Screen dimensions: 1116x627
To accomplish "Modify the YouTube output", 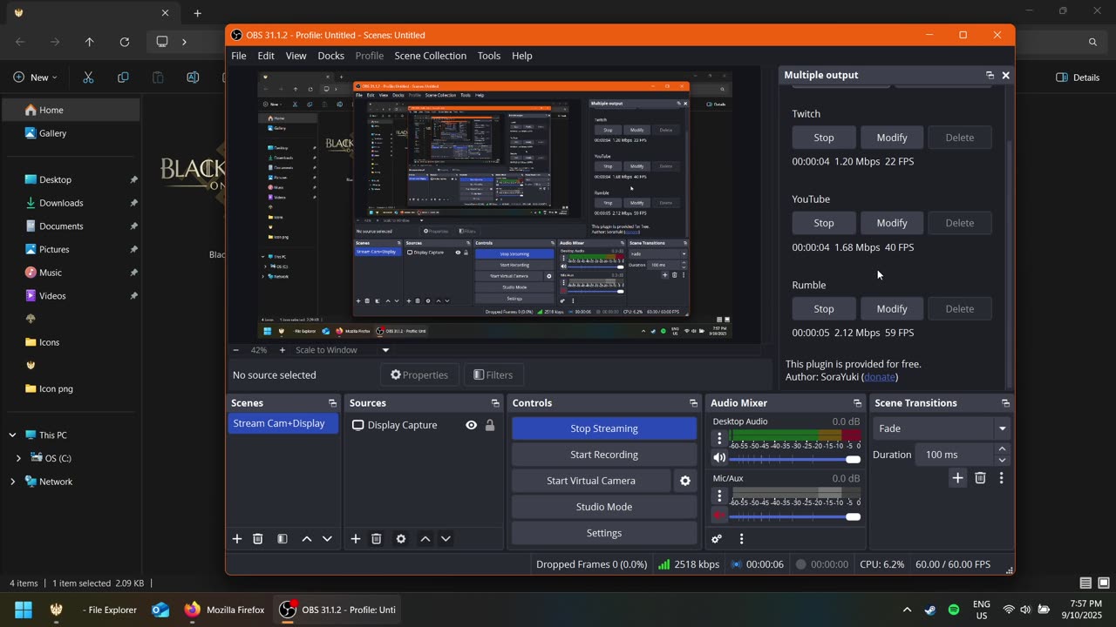I will coord(892,223).
